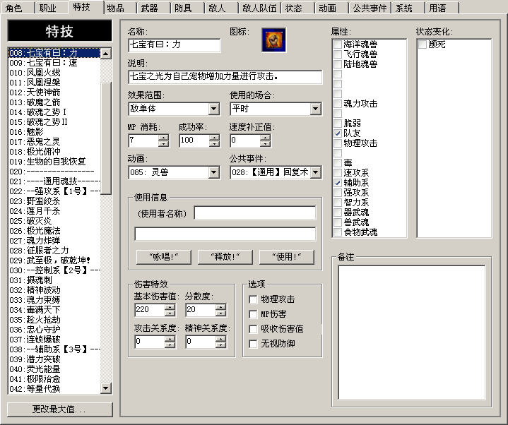Decrease the 精神关系度 value

point(220,345)
